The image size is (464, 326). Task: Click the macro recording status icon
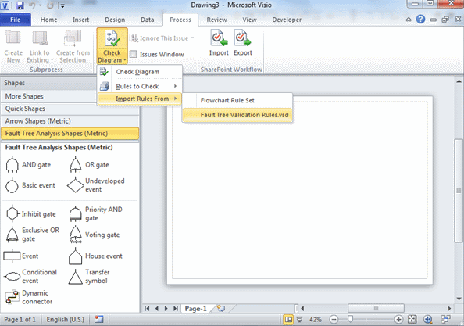pyautogui.click(x=99, y=319)
